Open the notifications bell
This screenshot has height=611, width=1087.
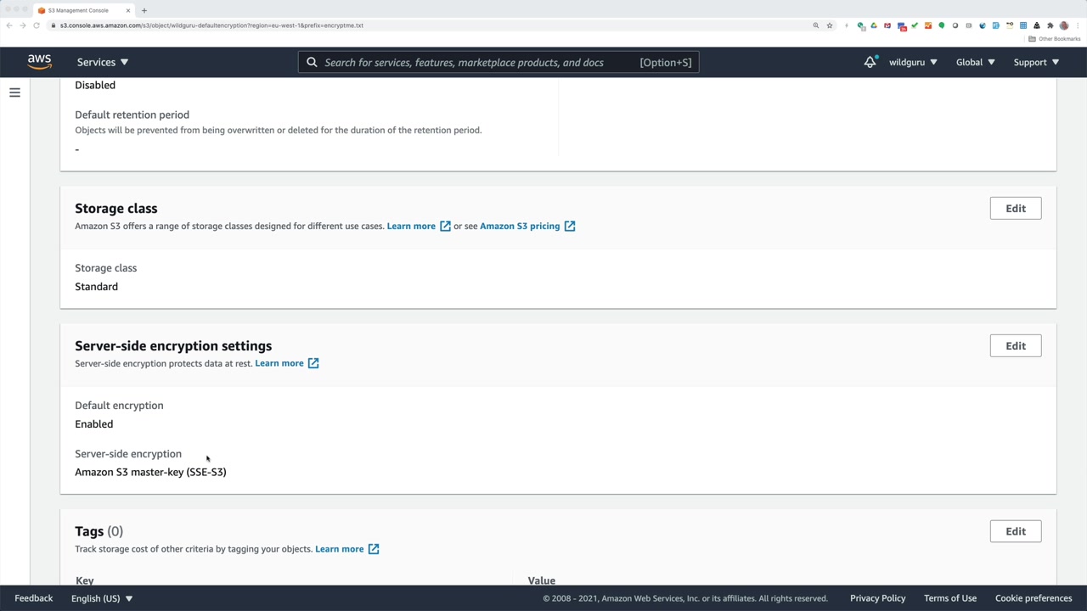point(870,62)
